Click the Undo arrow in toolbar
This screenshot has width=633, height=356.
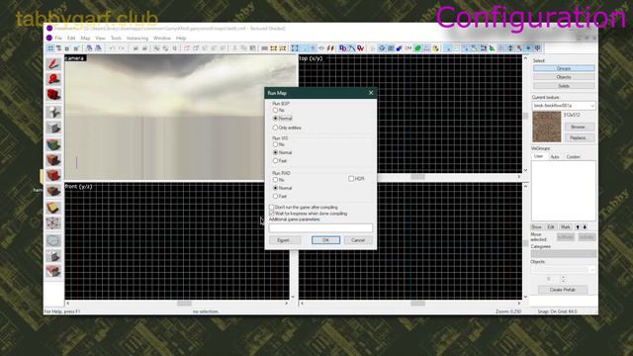pyautogui.click(x=112, y=48)
